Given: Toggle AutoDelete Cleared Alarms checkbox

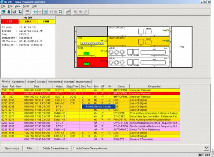Looking at the screenshot, I should point(74,148).
